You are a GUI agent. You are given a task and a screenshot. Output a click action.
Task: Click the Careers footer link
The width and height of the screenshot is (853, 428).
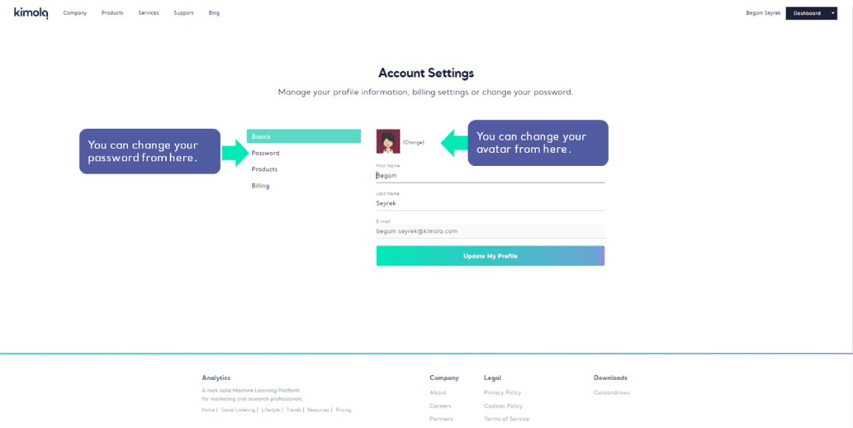pos(440,406)
